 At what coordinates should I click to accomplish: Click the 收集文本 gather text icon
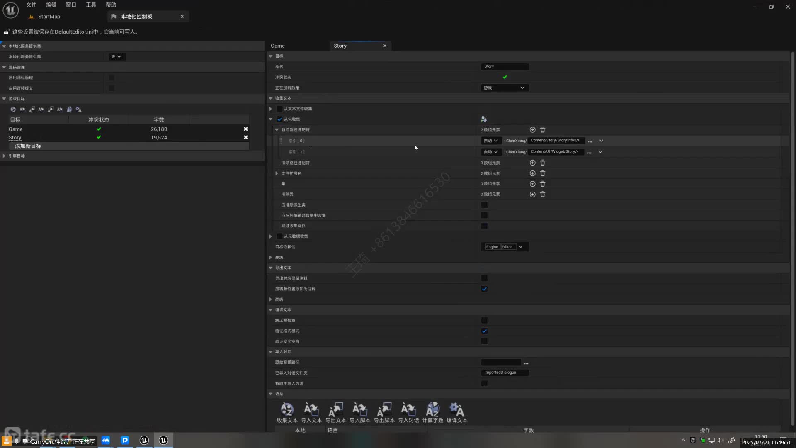tap(287, 410)
